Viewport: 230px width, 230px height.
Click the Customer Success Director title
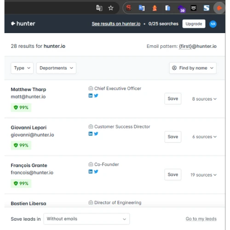click(122, 126)
